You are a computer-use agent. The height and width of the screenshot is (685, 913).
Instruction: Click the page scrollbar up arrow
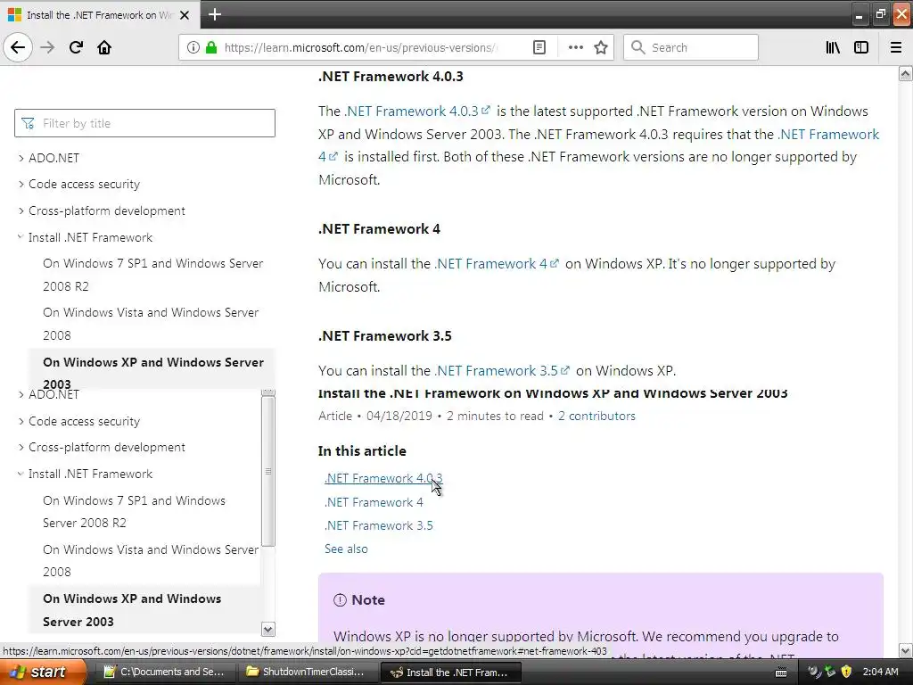pyautogui.click(x=905, y=73)
